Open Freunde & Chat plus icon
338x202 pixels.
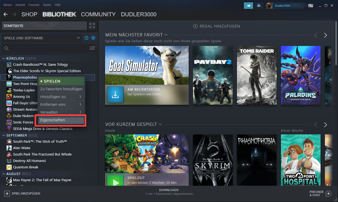coord(329,193)
